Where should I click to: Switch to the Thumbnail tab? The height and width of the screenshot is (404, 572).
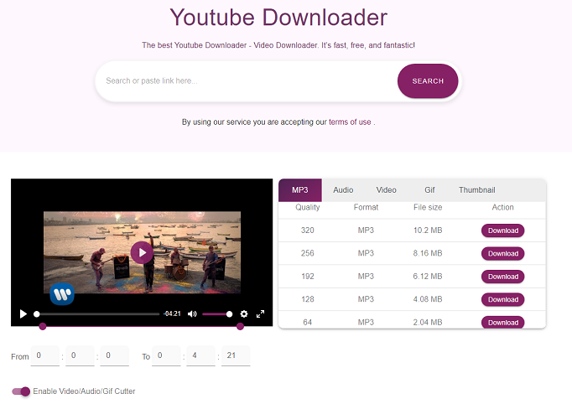[476, 190]
